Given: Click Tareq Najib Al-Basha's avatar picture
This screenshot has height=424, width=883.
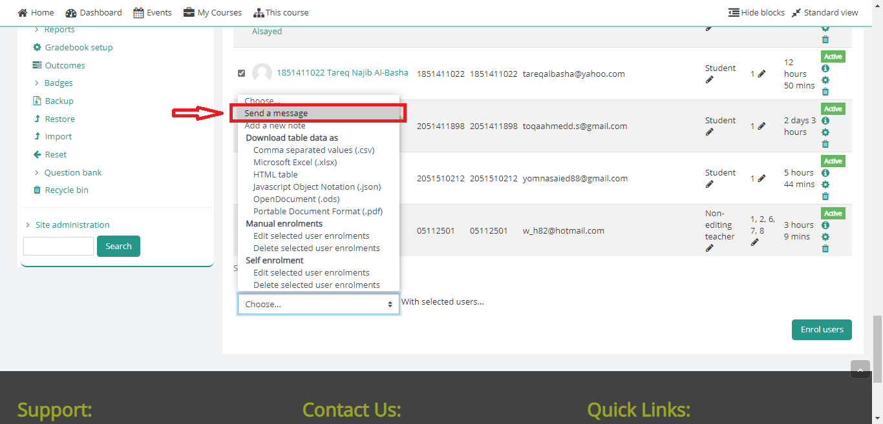Looking at the screenshot, I should click(262, 73).
